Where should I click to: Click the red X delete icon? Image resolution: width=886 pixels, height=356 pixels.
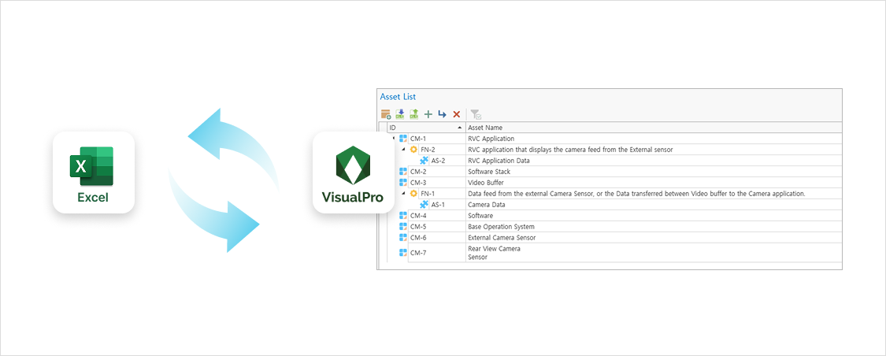pyautogui.click(x=457, y=114)
